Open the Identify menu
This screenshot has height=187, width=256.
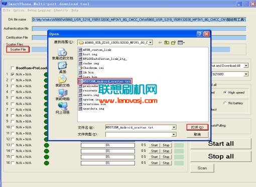coord(61,10)
